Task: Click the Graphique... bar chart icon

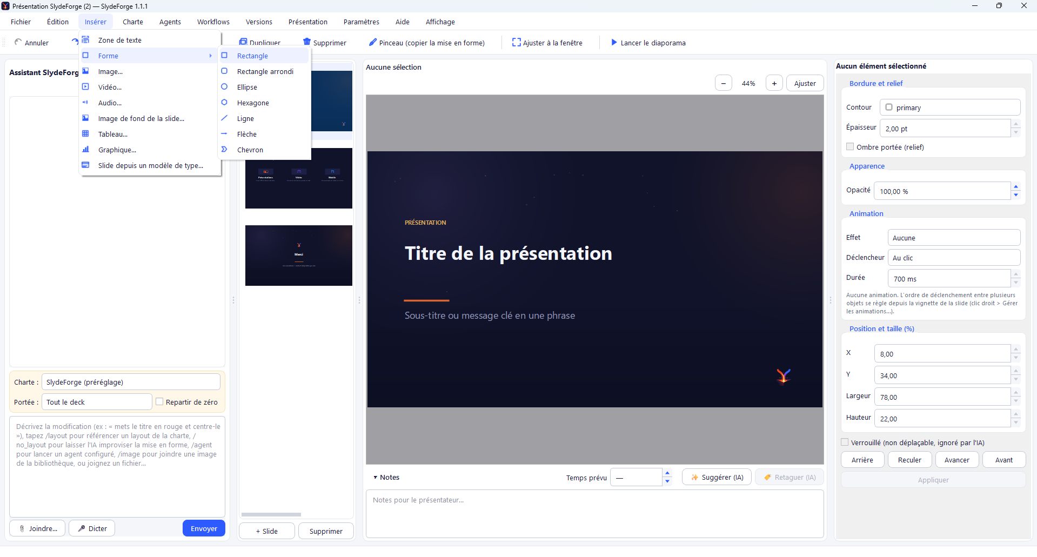Action: (x=85, y=150)
